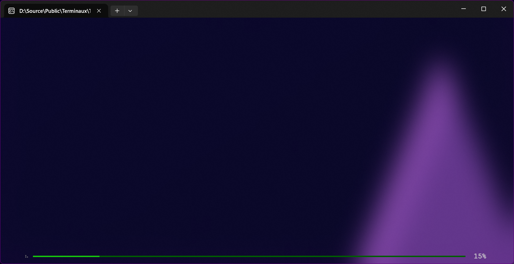Click the 15% progress percentage label
This screenshot has width=514, height=264.
480,256
